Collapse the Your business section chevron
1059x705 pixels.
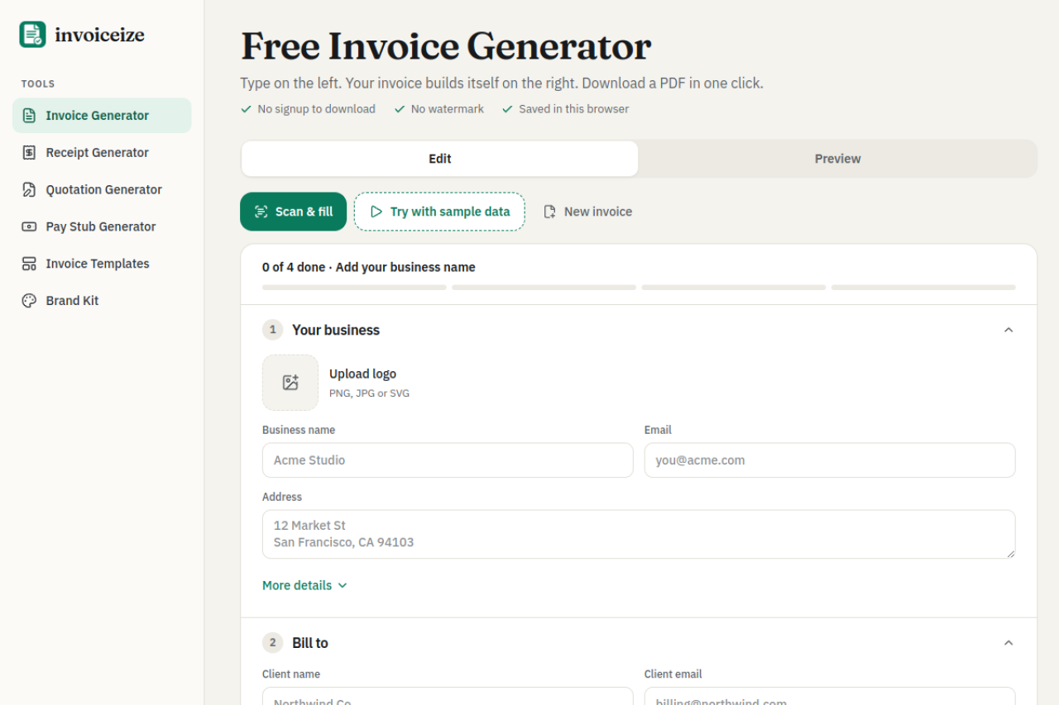tap(1009, 330)
